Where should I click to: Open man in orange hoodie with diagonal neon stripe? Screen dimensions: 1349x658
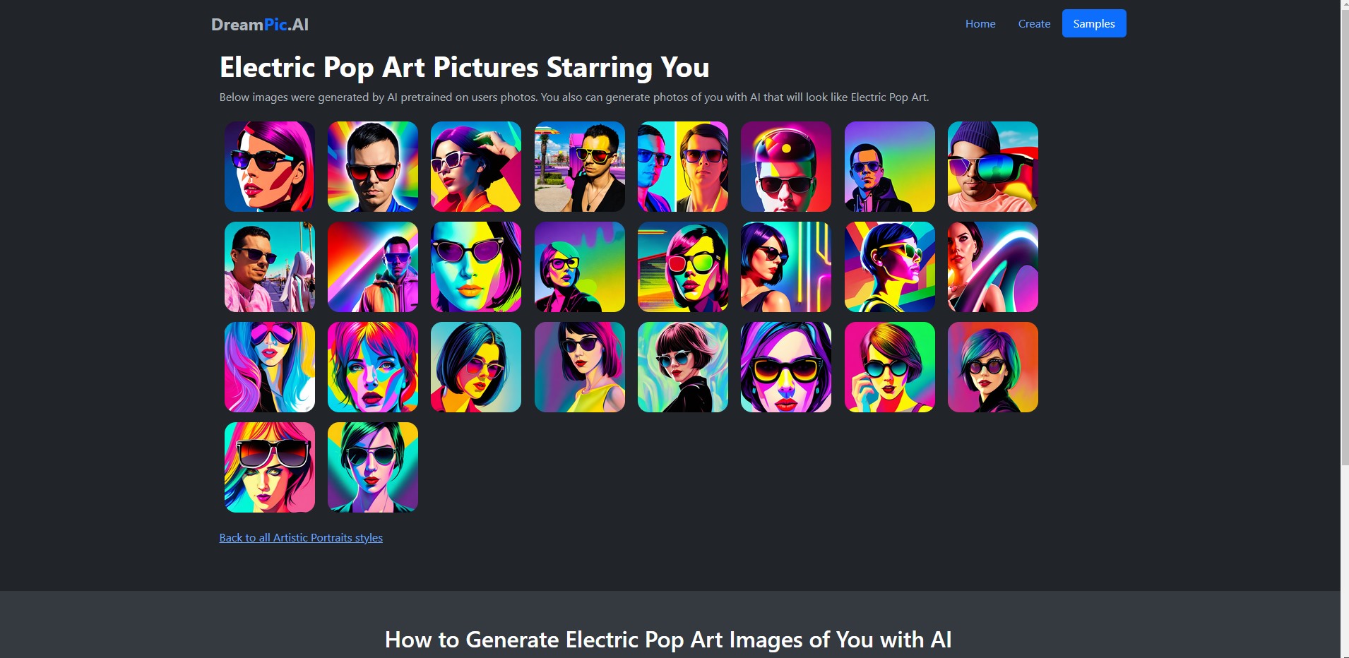tap(373, 267)
